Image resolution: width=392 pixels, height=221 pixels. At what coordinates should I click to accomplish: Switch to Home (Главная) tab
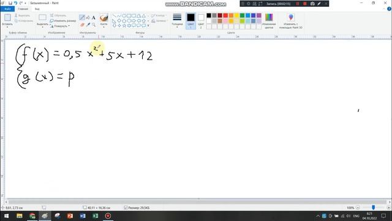pos(23,9)
